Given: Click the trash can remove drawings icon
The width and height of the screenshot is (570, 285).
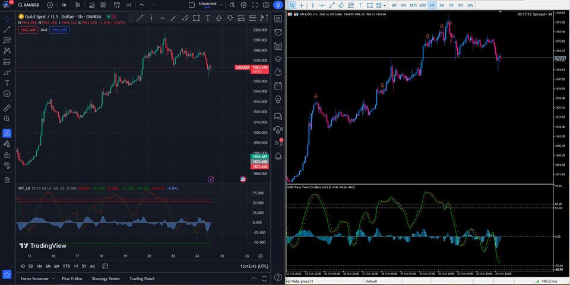Looking at the screenshot, I should coord(7,180).
